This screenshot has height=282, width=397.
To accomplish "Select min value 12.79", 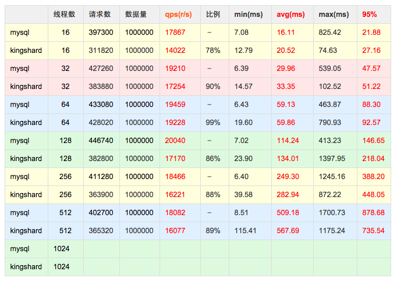I will 243,51.
